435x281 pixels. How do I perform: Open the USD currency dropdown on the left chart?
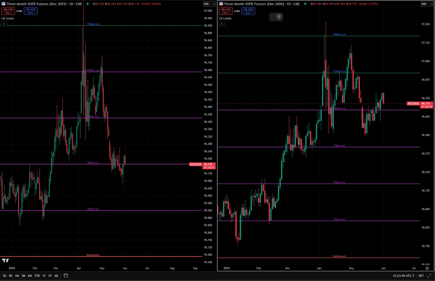click(x=209, y=4)
